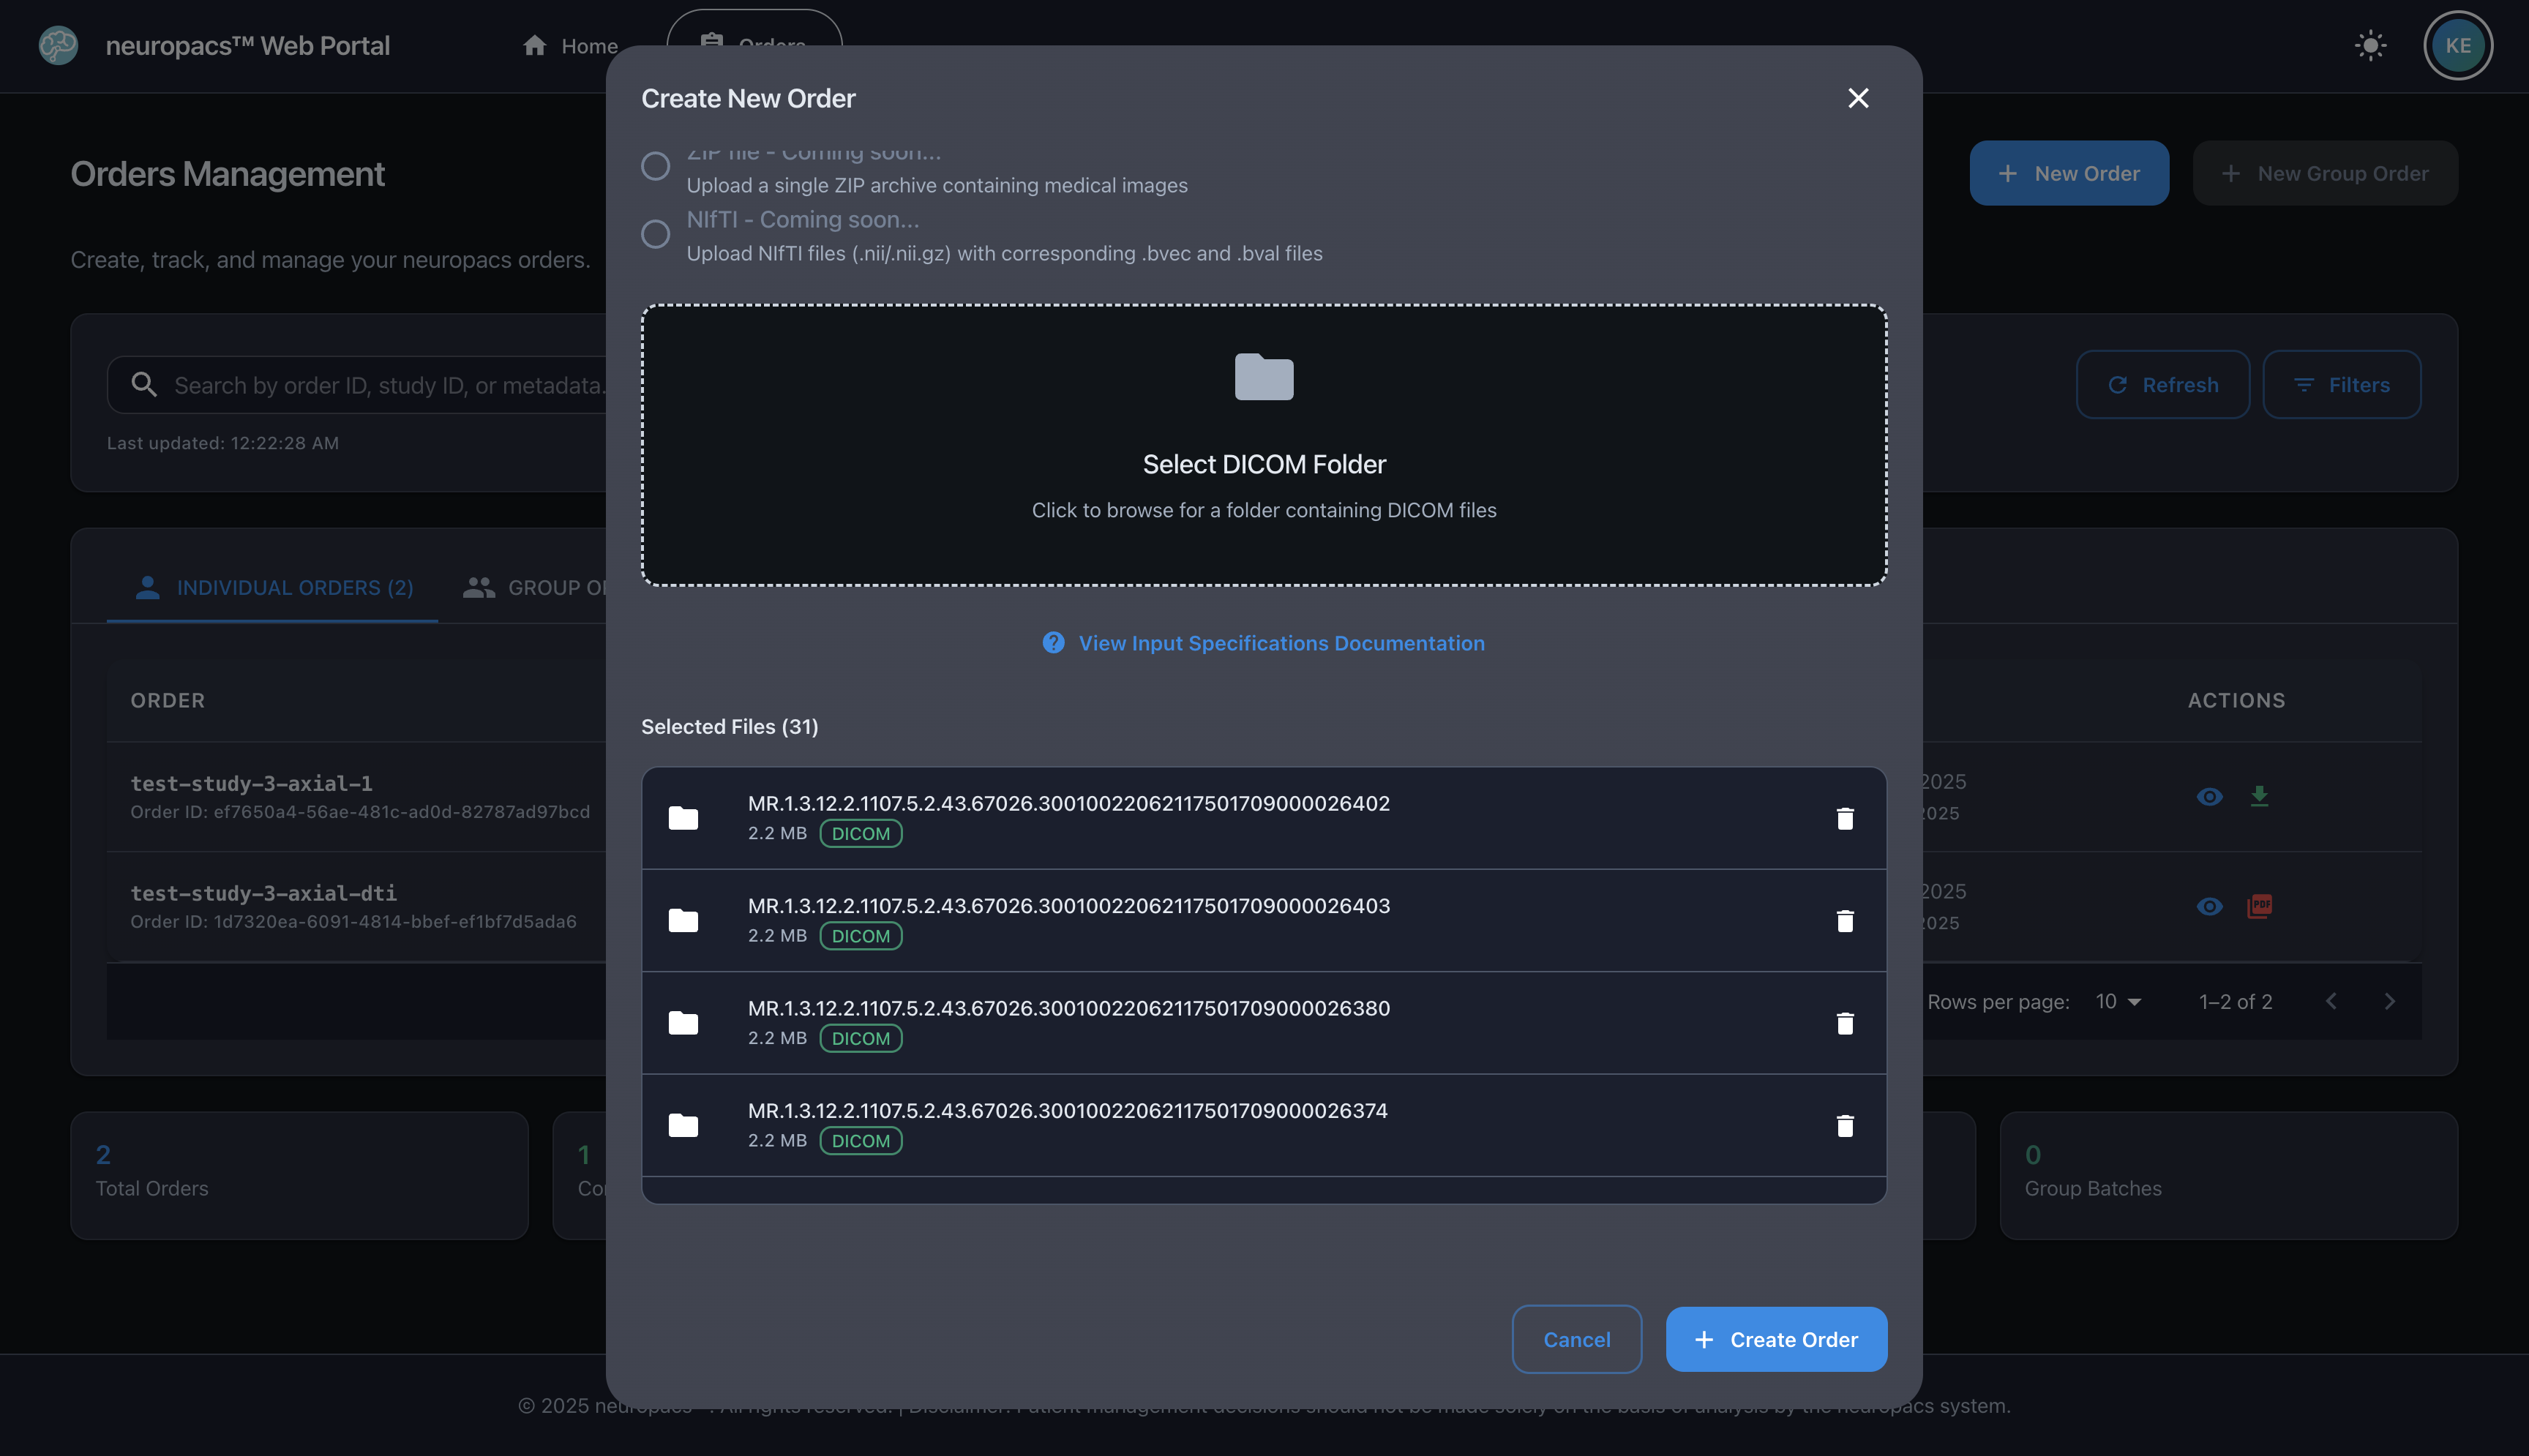Click the Select DICOM Folder browse area
The image size is (2529, 1456).
tap(1264, 446)
